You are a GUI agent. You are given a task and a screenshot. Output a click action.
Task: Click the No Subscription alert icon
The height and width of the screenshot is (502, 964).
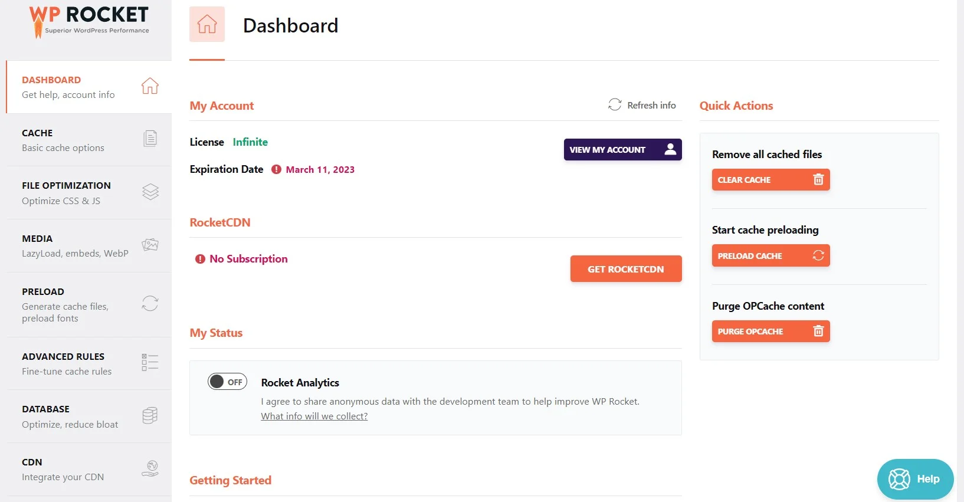click(200, 259)
